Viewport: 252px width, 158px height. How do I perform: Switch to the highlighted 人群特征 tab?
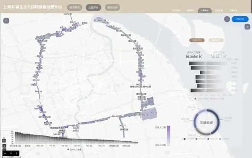click(205, 11)
